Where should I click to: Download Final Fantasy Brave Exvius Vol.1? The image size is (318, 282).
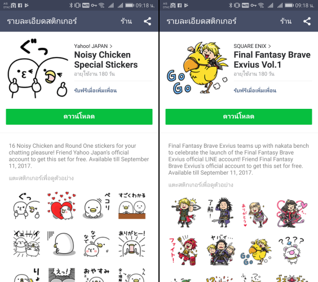pyautogui.click(x=238, y=117)
